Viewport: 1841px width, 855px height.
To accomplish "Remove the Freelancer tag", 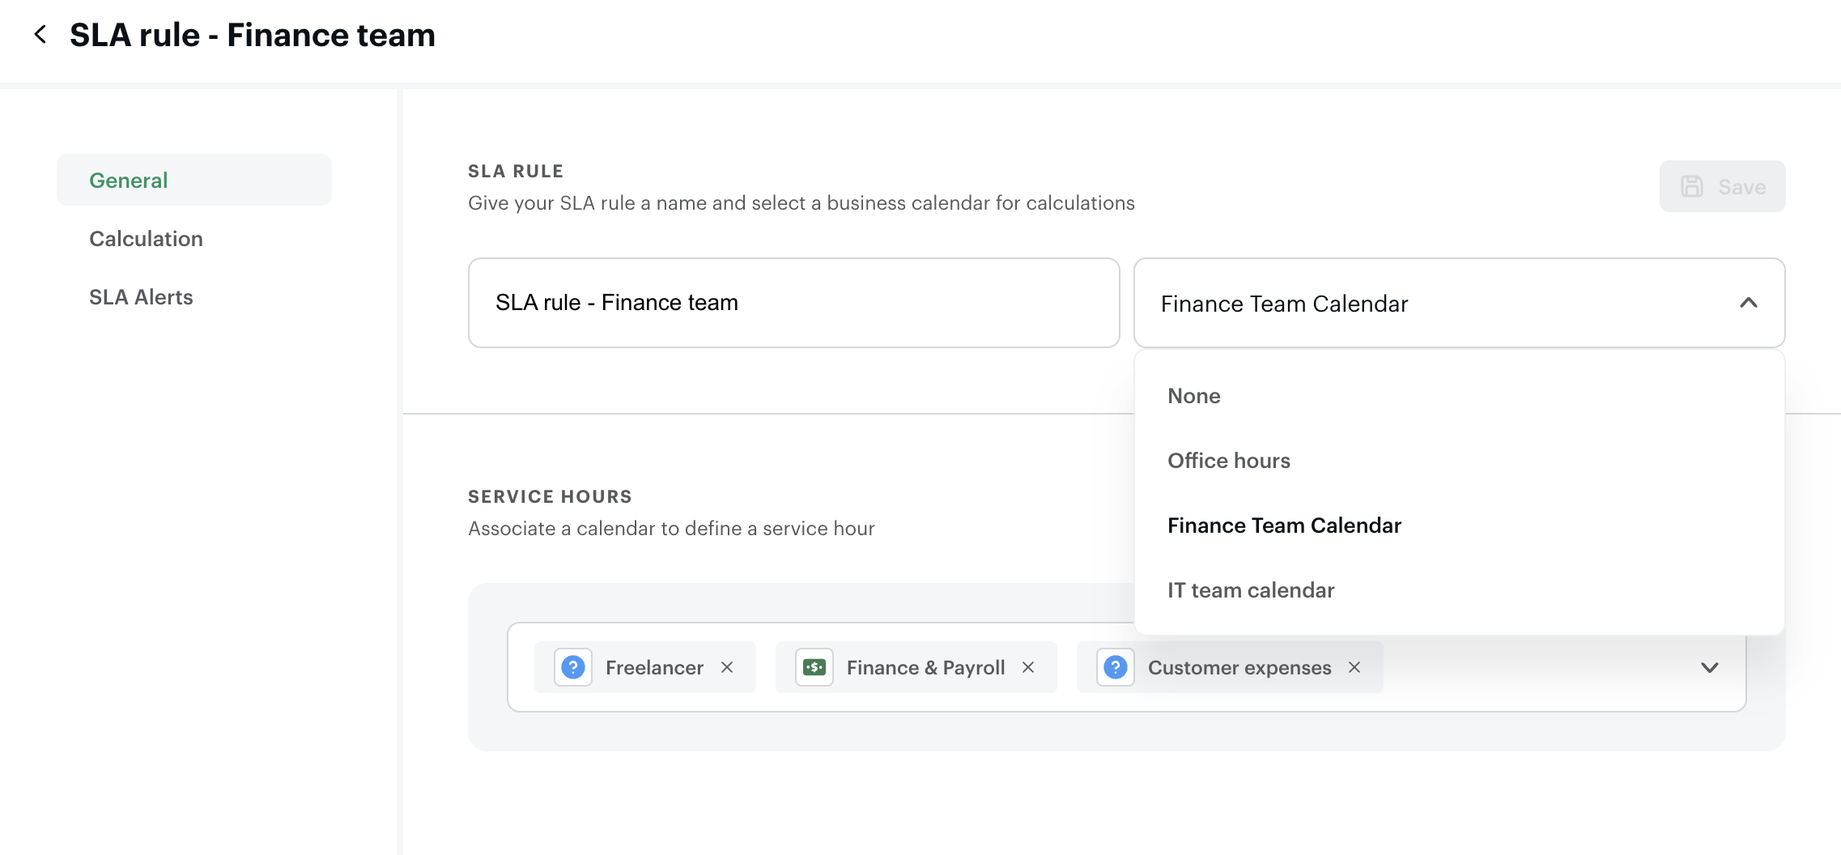I will (727, 667).
